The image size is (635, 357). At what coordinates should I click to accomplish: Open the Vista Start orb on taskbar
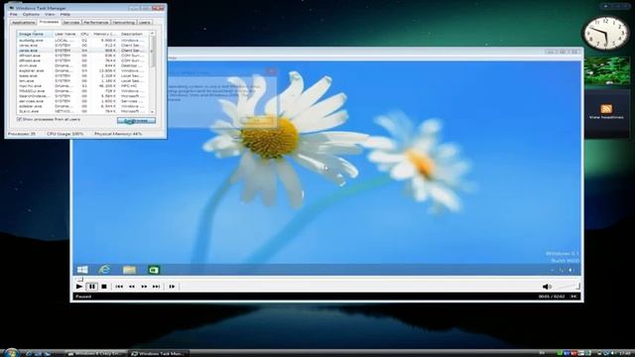pos(11,353)
